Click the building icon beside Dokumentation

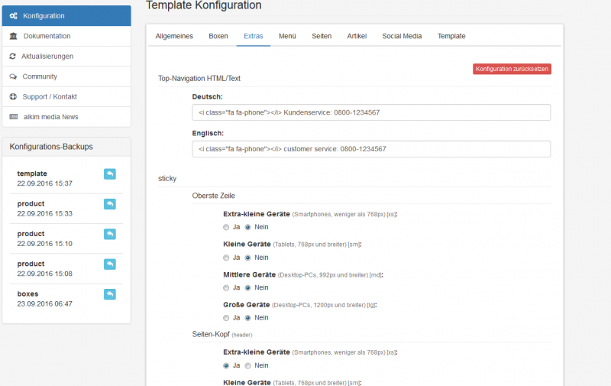click(13, 36)
